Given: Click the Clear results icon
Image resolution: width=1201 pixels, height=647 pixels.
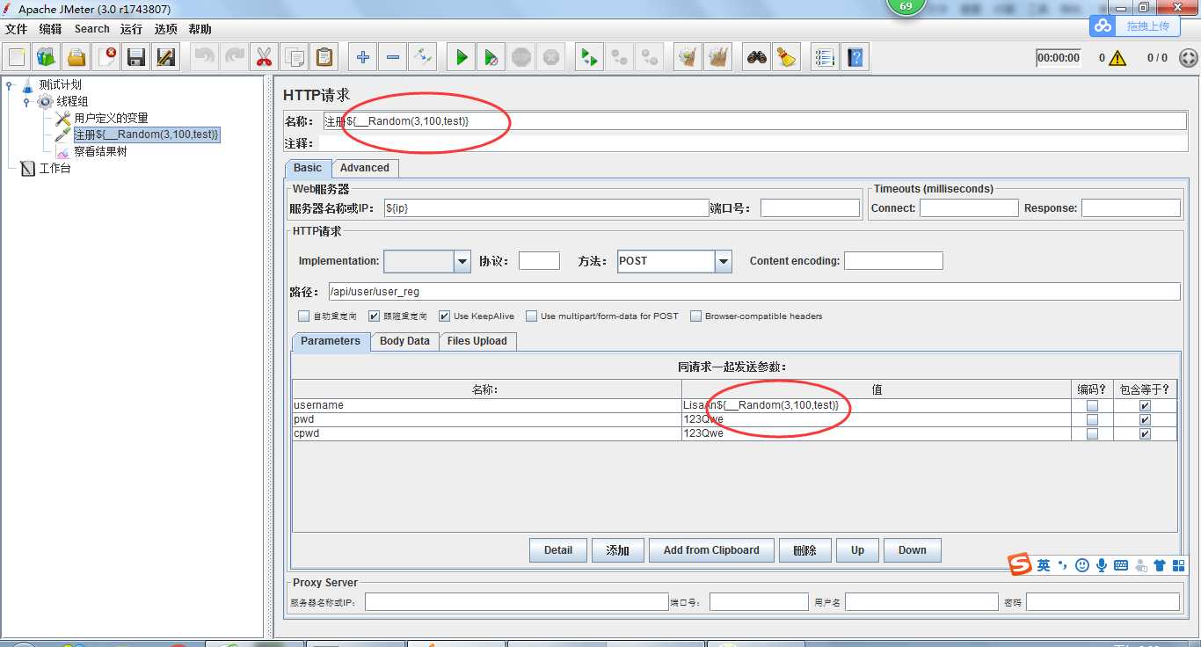Looking at the screenshot, I should click(x=688, y=58).
